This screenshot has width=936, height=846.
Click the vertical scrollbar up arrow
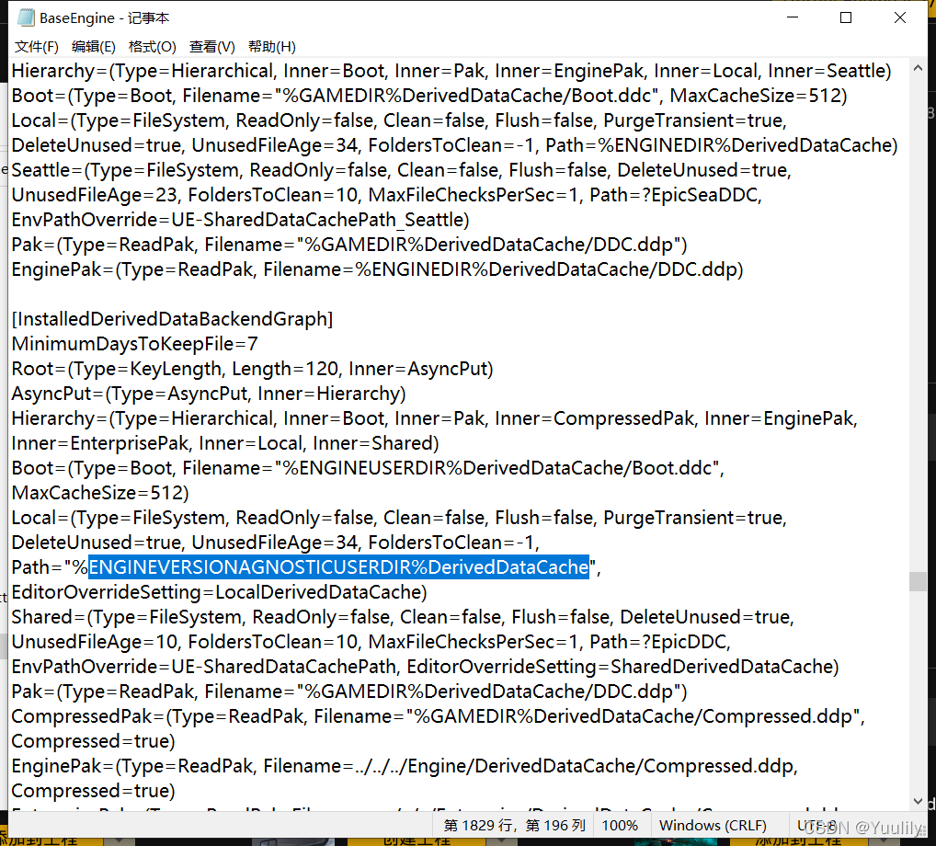point(919,66)
